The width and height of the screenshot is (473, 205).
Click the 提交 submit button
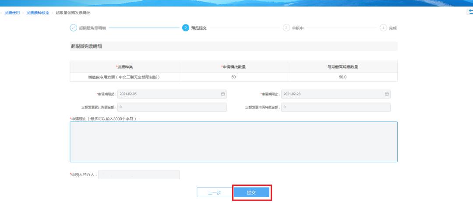point(251,193)
